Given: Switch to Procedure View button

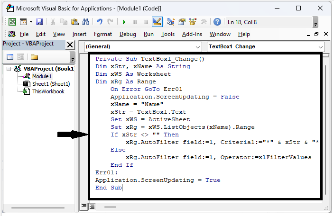Looking at the screenshot, I should pyautogui.click(x=84, y=206).
